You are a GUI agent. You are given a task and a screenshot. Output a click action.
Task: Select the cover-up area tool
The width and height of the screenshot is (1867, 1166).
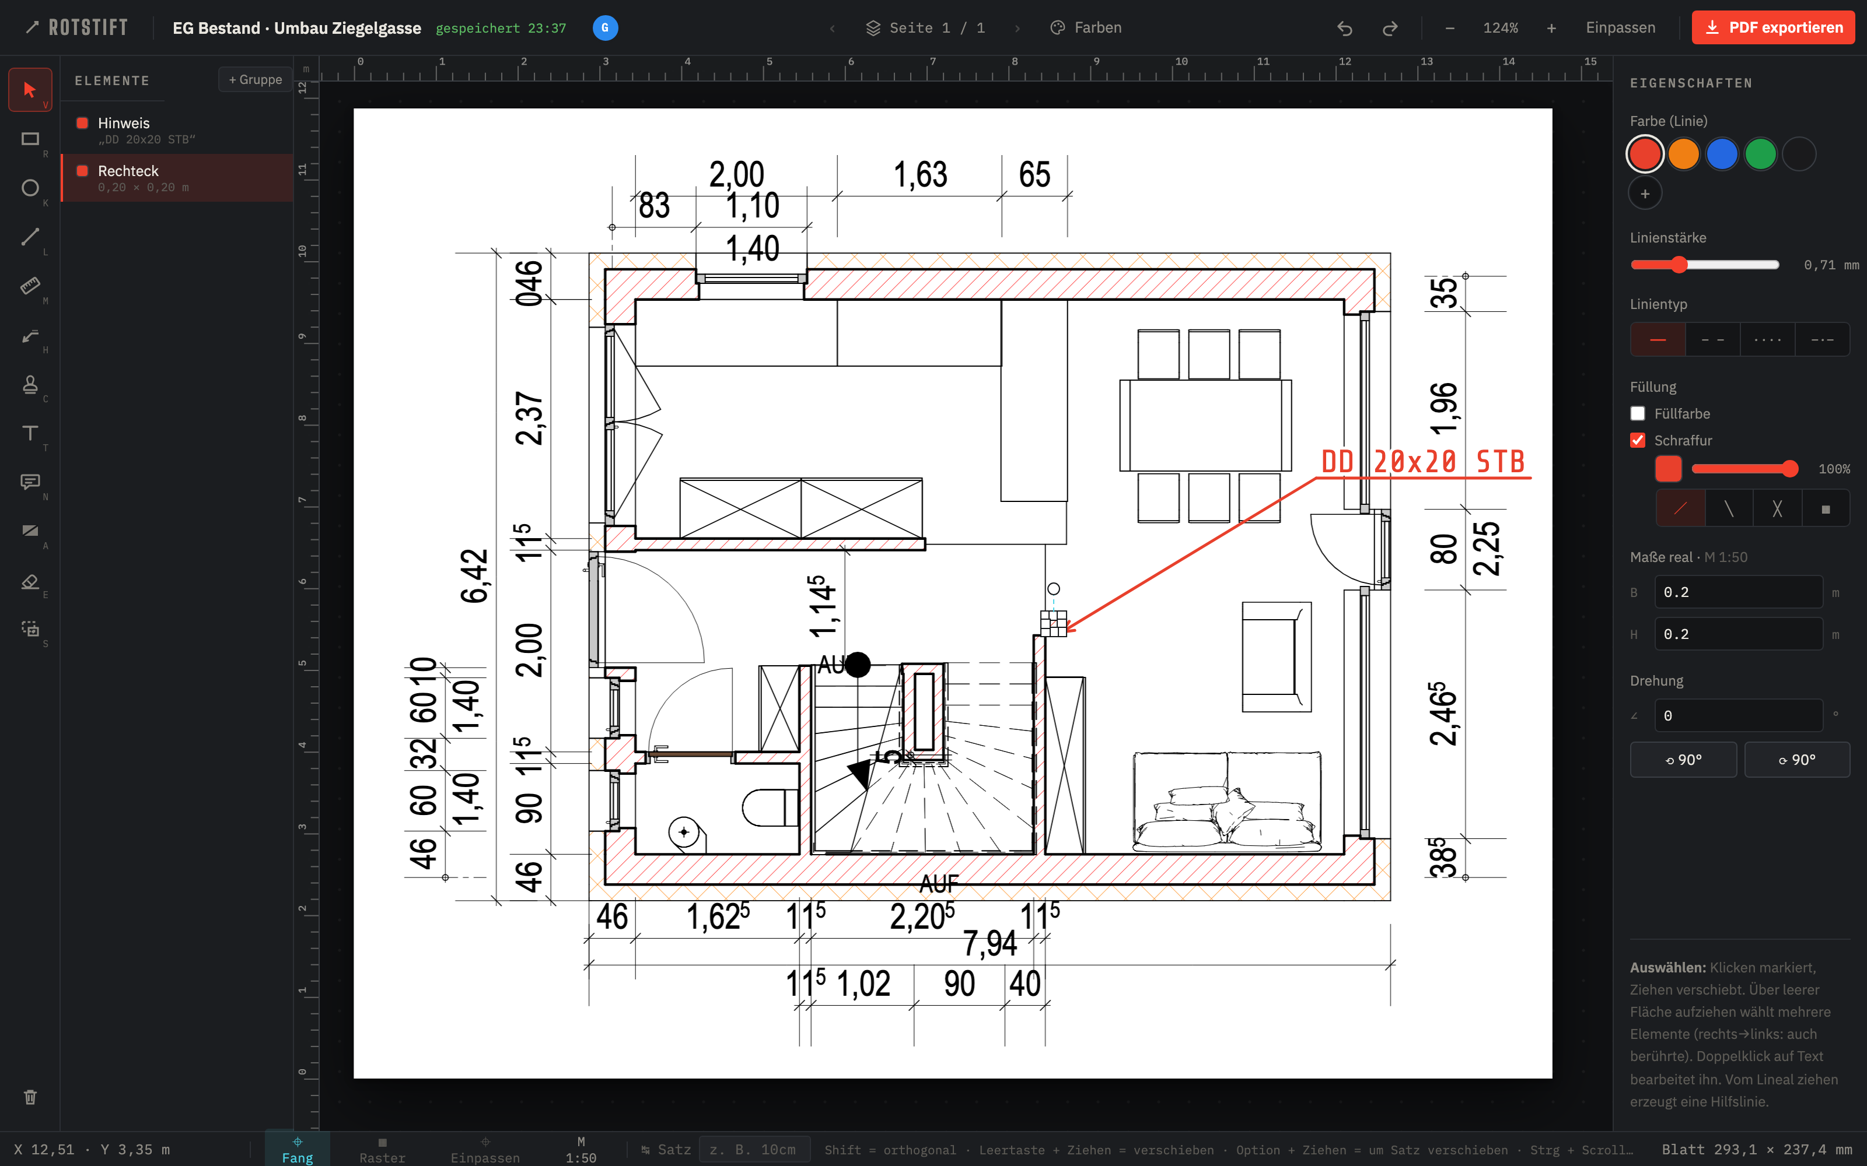point(30,531)
